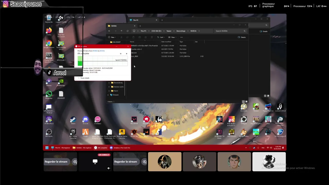Click the Yasser breadcrumb in the address bar

169,31
